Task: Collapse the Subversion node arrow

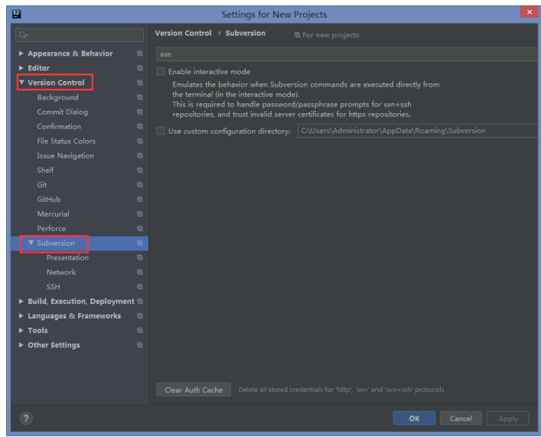Action: tap(31, 243)
